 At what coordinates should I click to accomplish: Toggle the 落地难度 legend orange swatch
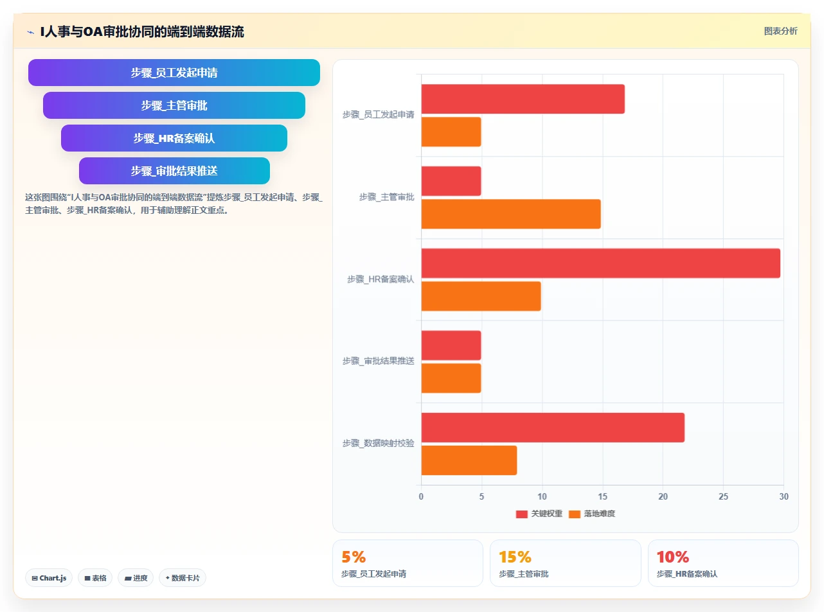575,514
